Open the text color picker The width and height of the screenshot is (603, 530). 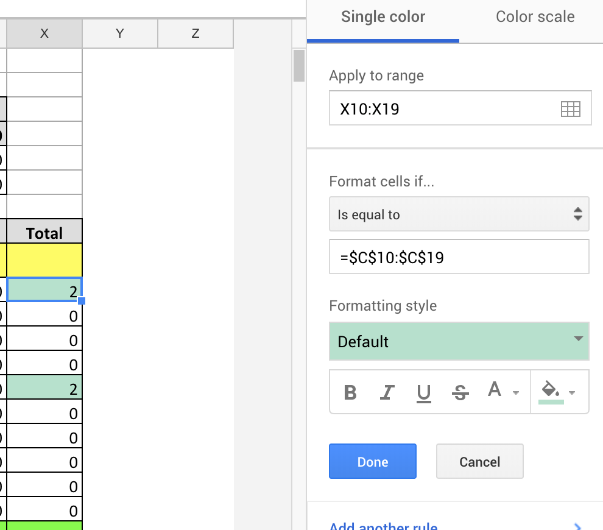(501, 391)
